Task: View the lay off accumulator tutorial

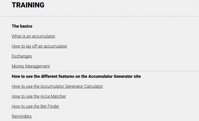Action: 39,46
